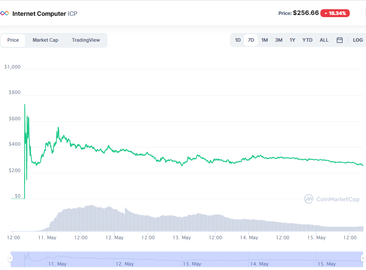Viewport: 366px width, 270px height.
Task: Click the ICP ticker symbol
Action: coord(72,14)
